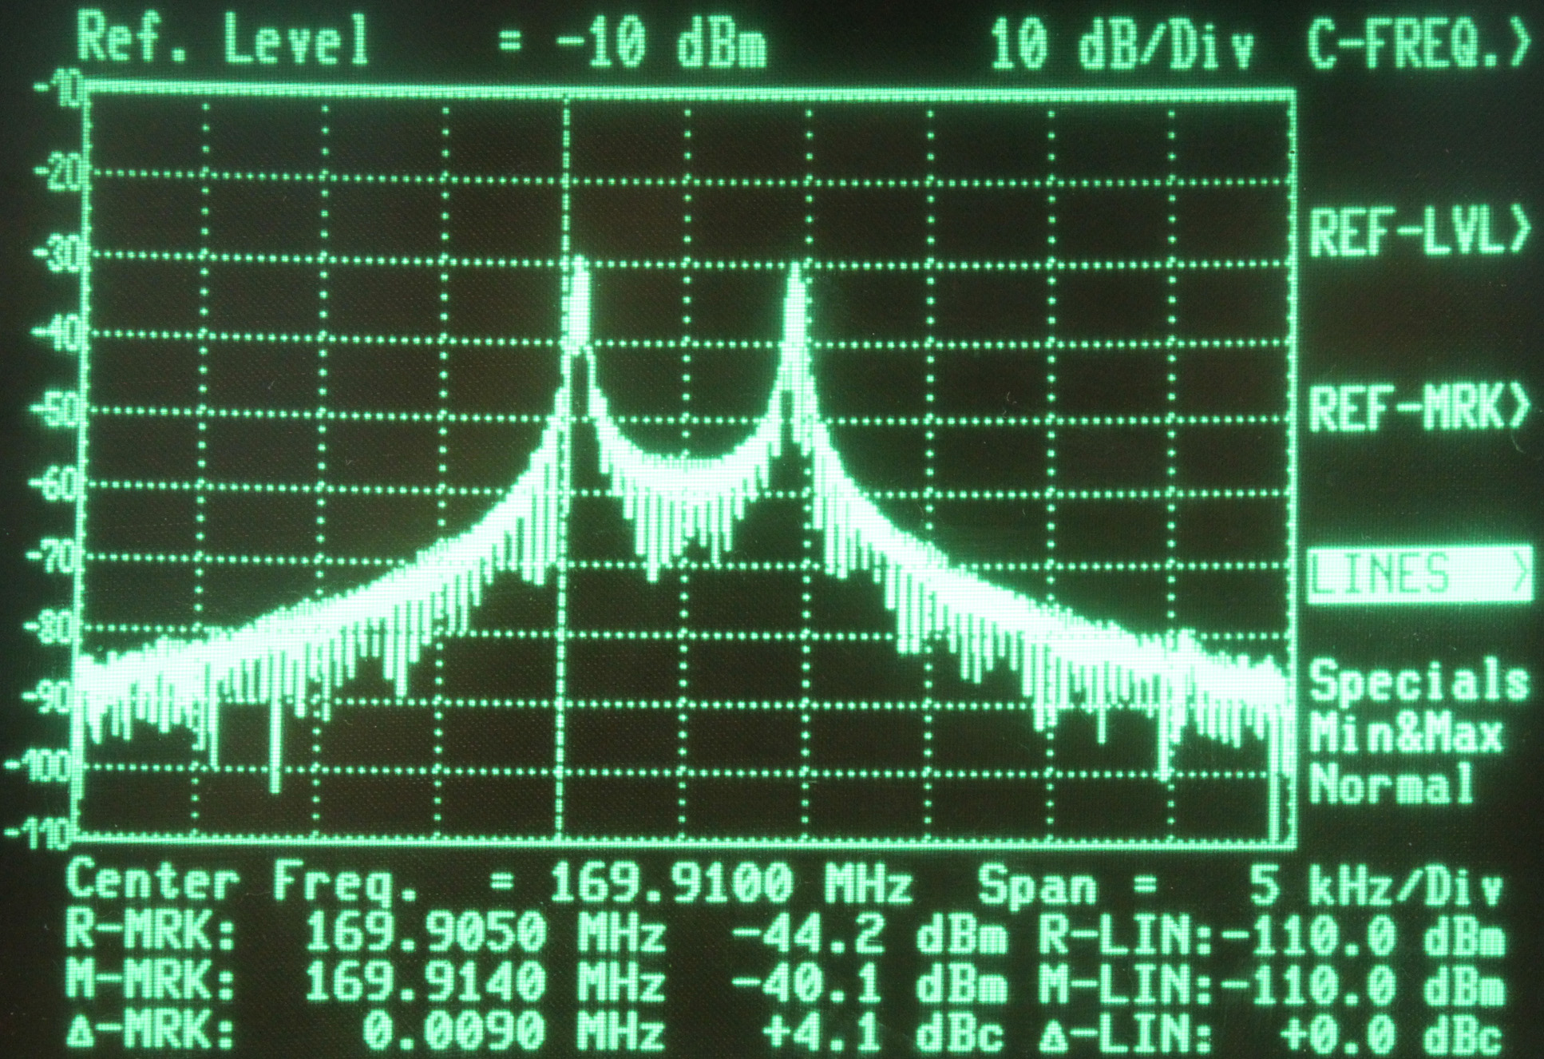The image size is (1544, 1059).
Task: Select the REF-MRK softkey
Action: click(1419, 407)
